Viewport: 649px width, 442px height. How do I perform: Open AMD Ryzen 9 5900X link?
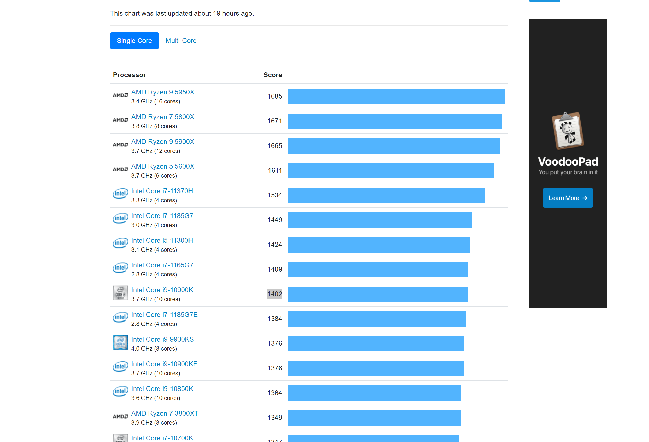coord(163,142)
